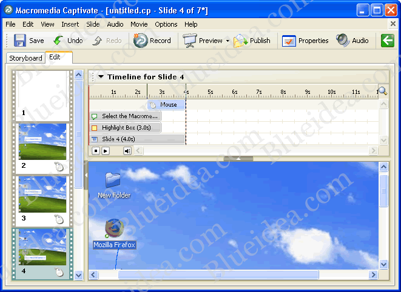Select the Mouse timeline item
The height and width of the screenshot is (292, 401).
click(166, 104)
